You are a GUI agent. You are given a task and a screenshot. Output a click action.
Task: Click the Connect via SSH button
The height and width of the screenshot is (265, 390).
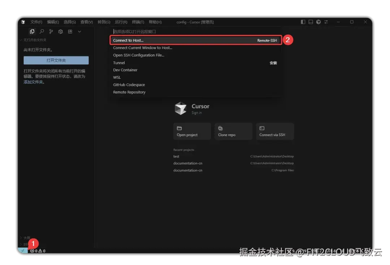(275, 131)
